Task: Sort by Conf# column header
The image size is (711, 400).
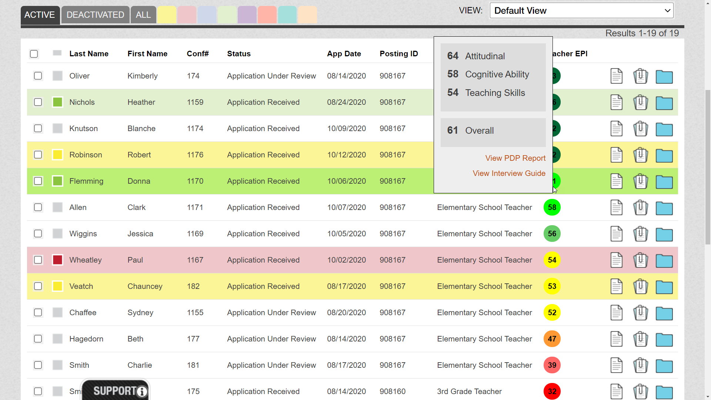Action: click(198, 54)
